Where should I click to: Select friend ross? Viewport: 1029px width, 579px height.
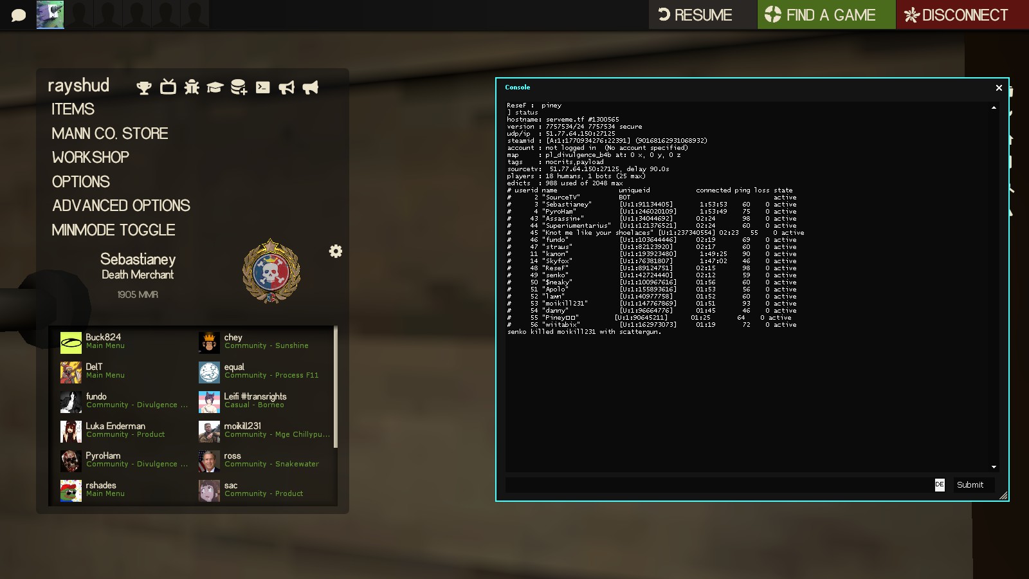tap(264, 461)
